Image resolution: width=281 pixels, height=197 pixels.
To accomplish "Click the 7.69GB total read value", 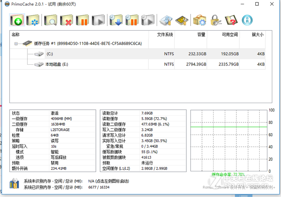I will [147, 113].
